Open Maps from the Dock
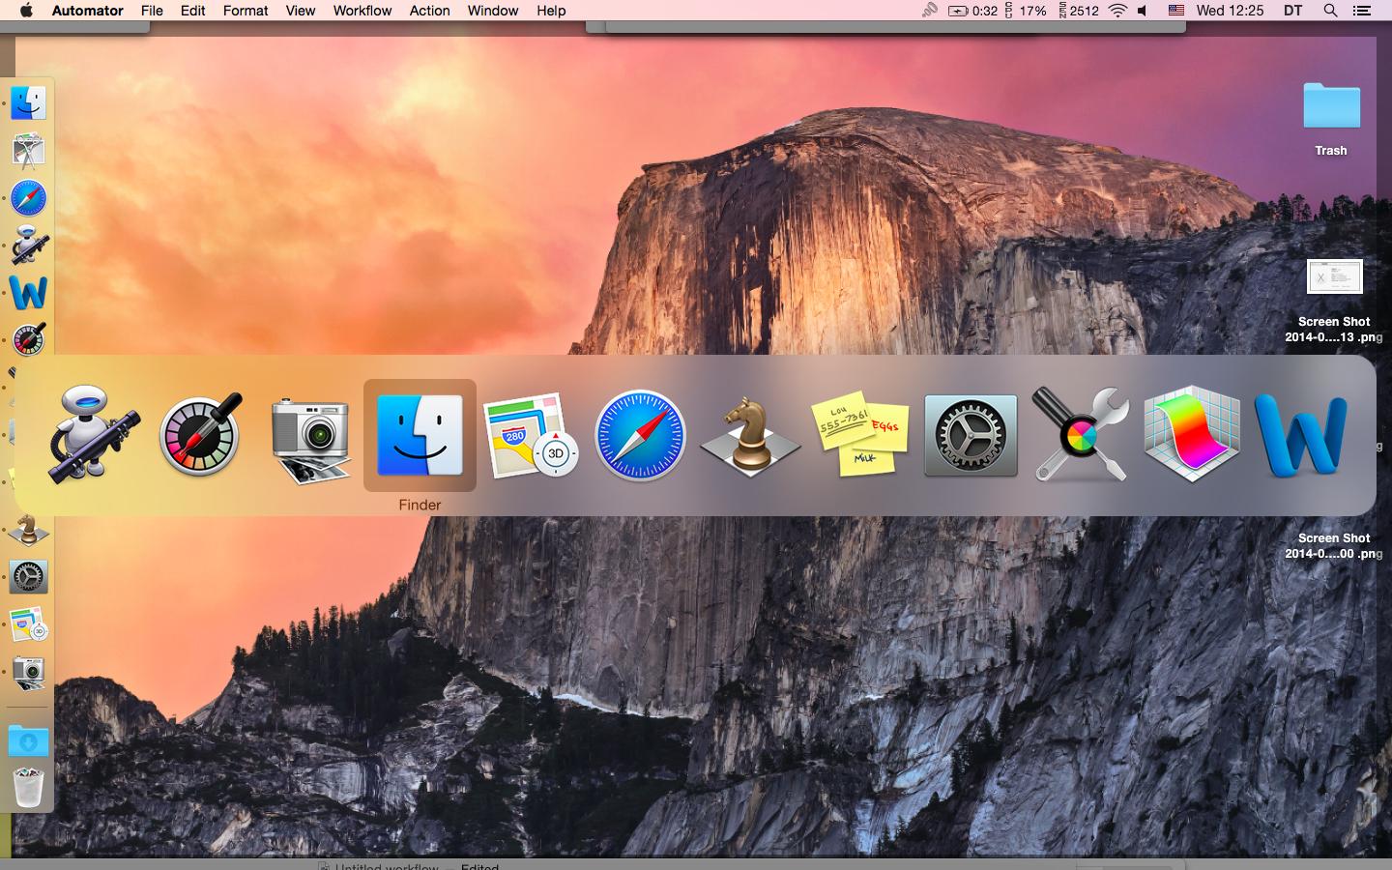 point(29,624)
